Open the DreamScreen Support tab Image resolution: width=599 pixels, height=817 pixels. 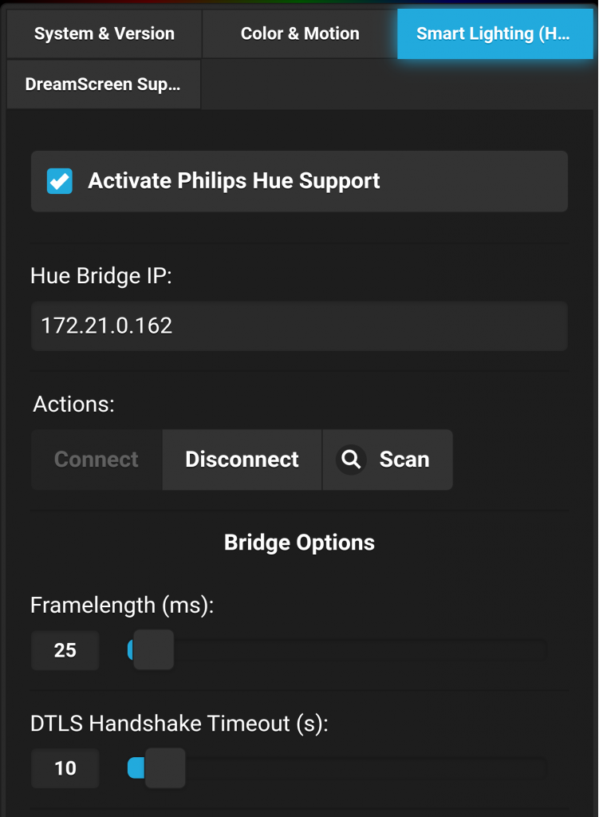104,85
